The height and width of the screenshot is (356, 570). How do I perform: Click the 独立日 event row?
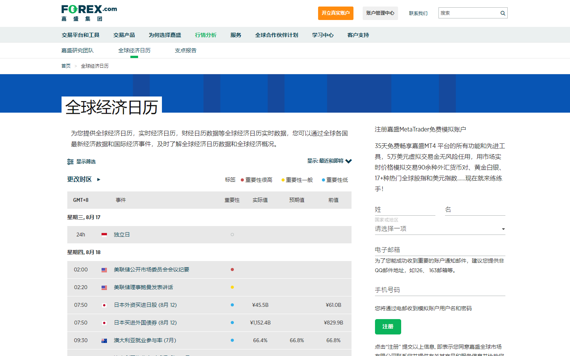click(x=209, y=235)
